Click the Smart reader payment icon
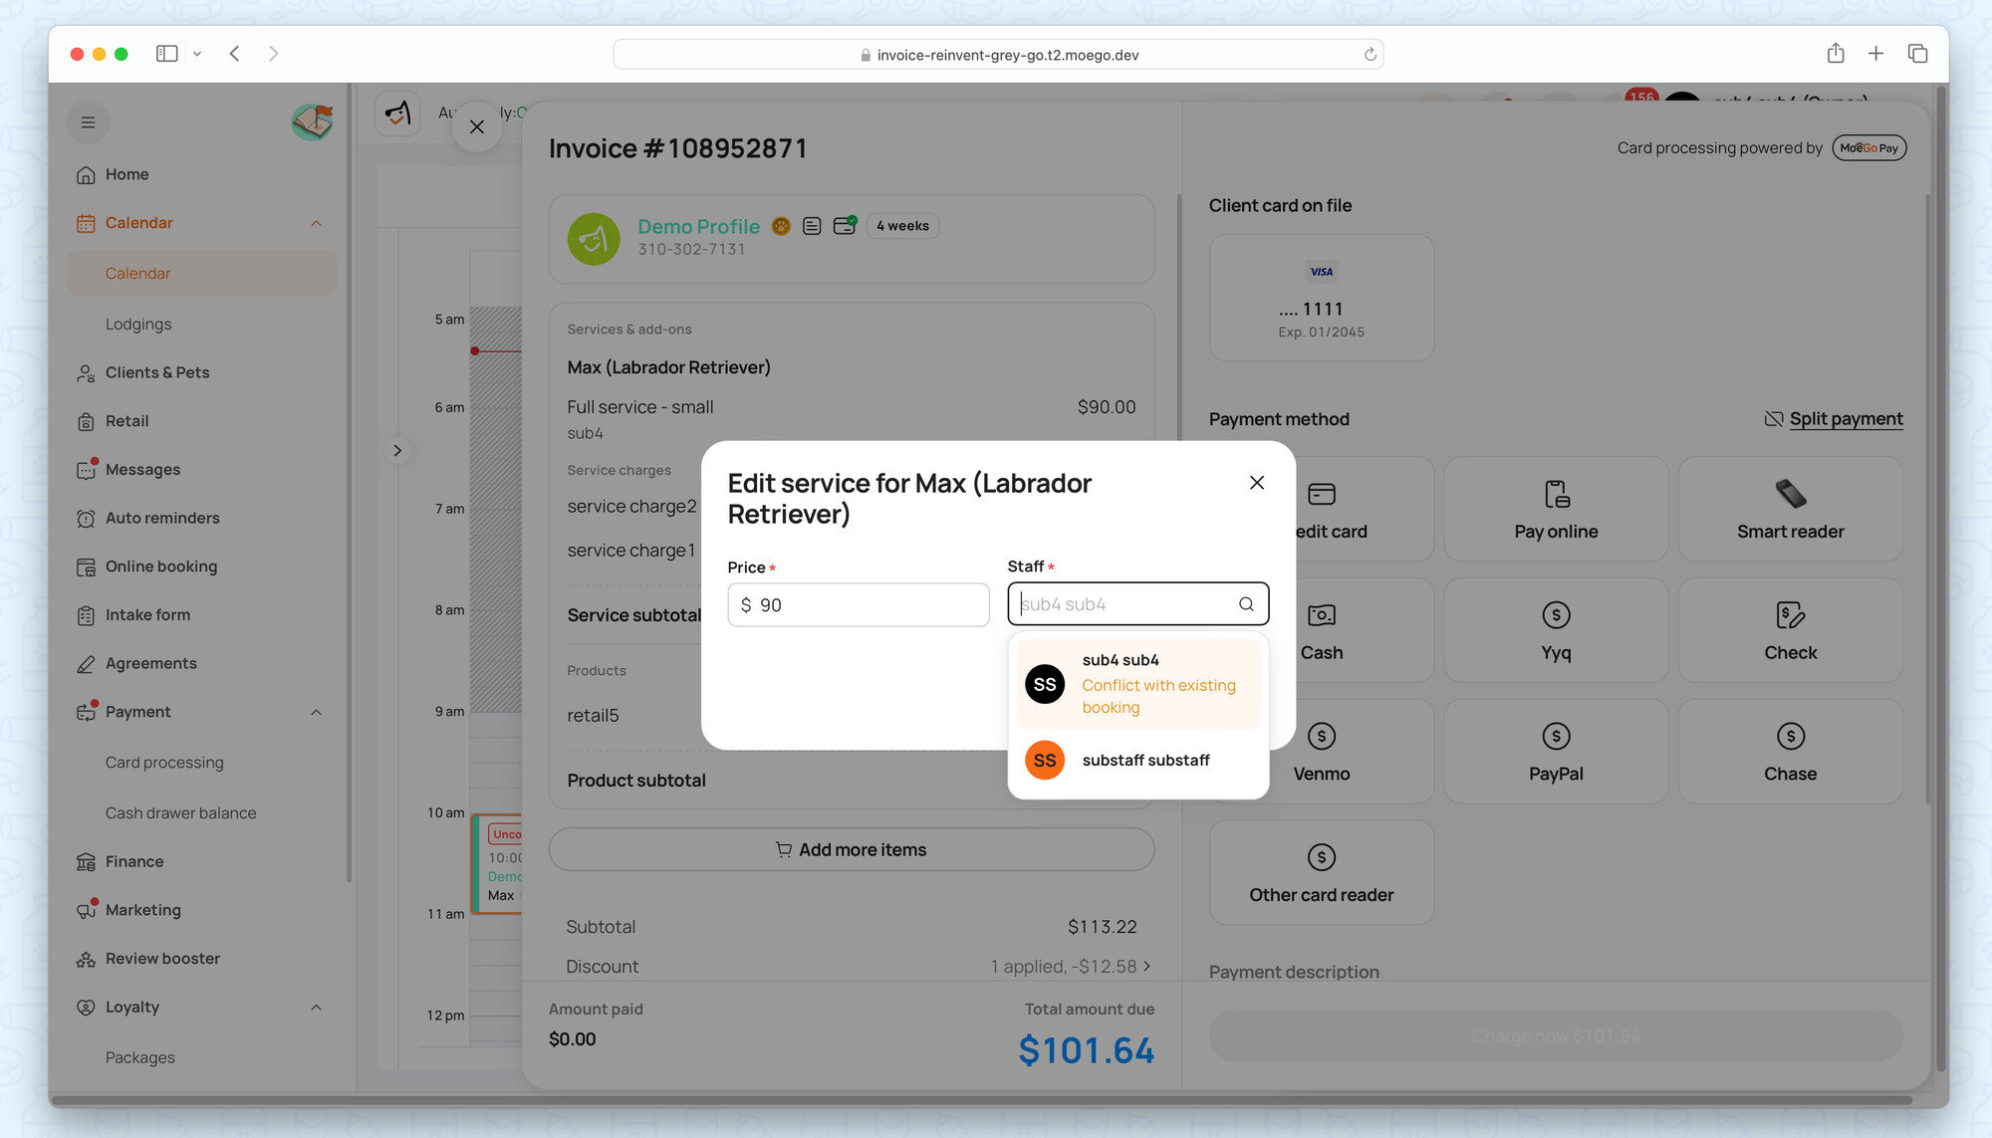This screenshot has height=1138, width=1992. [x=1790, y=495]
